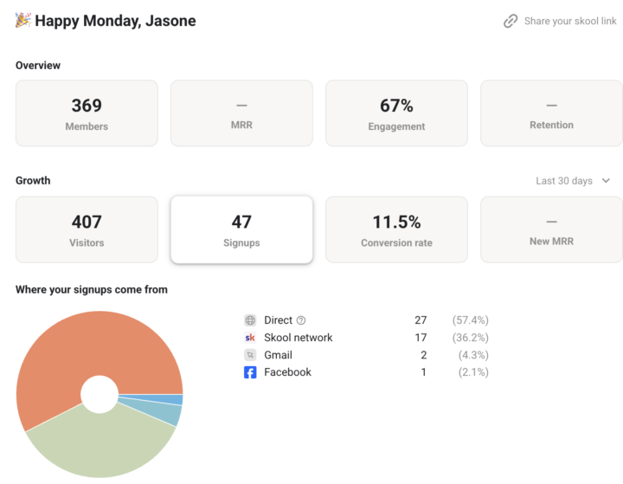Click the Direct globe icon
The image size is (623, 484).
[x=250, y=320]
